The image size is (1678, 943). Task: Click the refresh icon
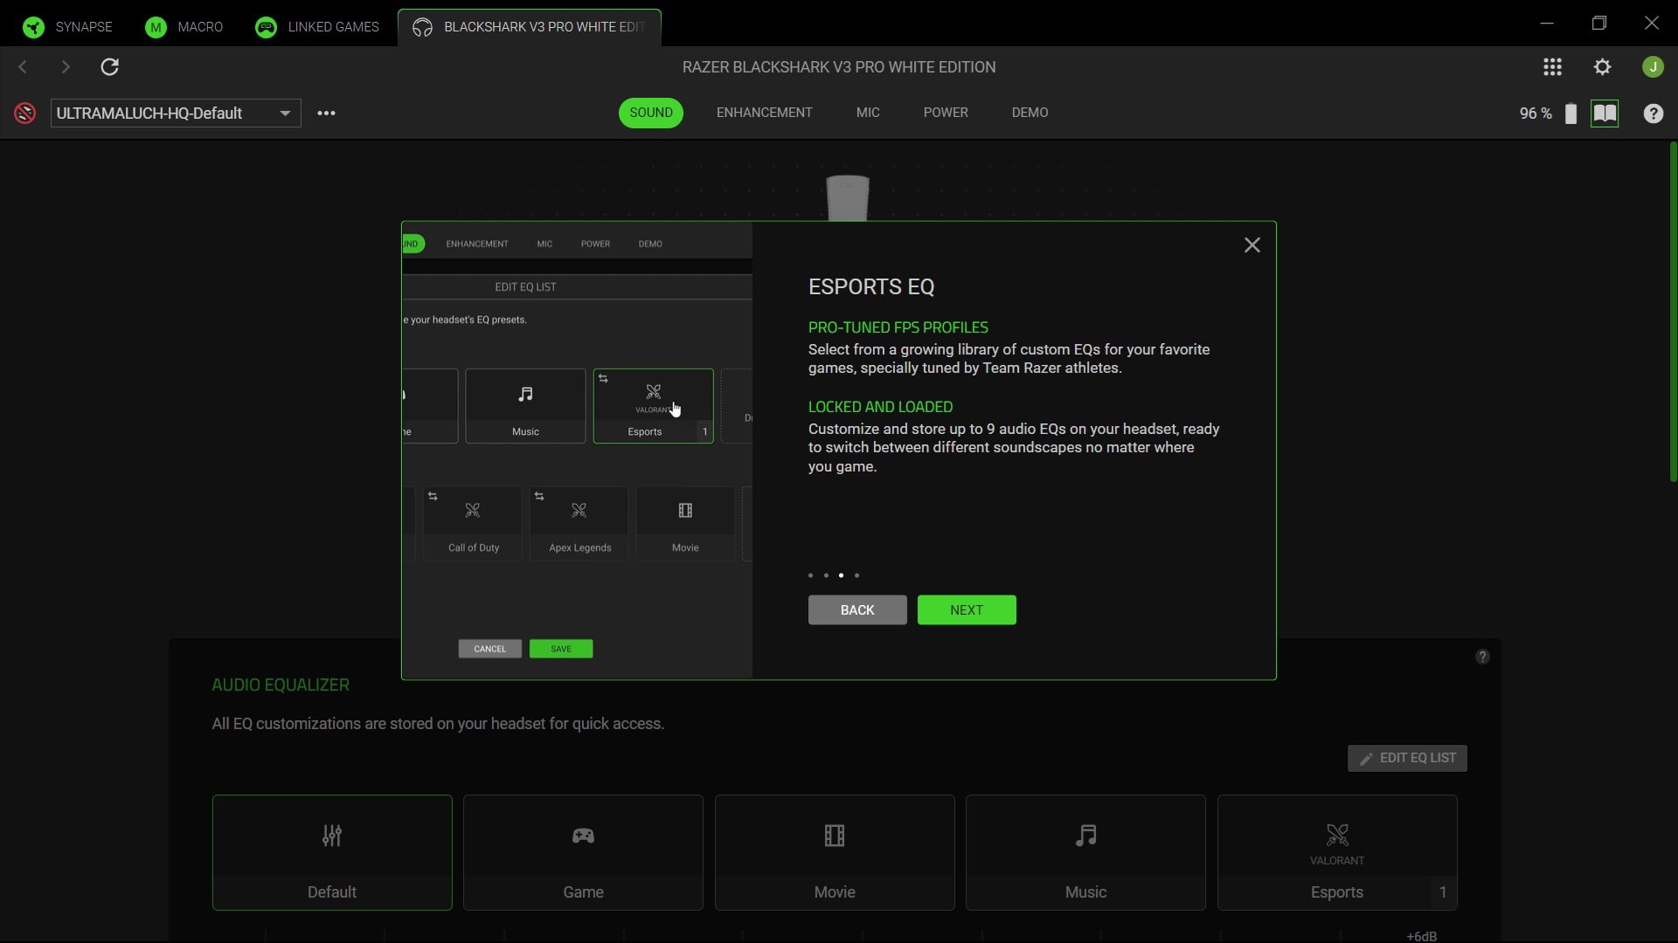[x=109, y=67]
